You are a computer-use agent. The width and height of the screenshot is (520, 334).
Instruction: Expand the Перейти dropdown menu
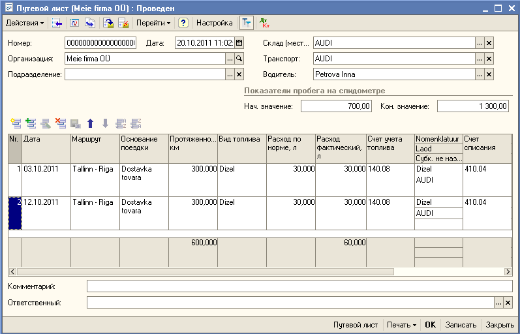(x=153, y=23)
